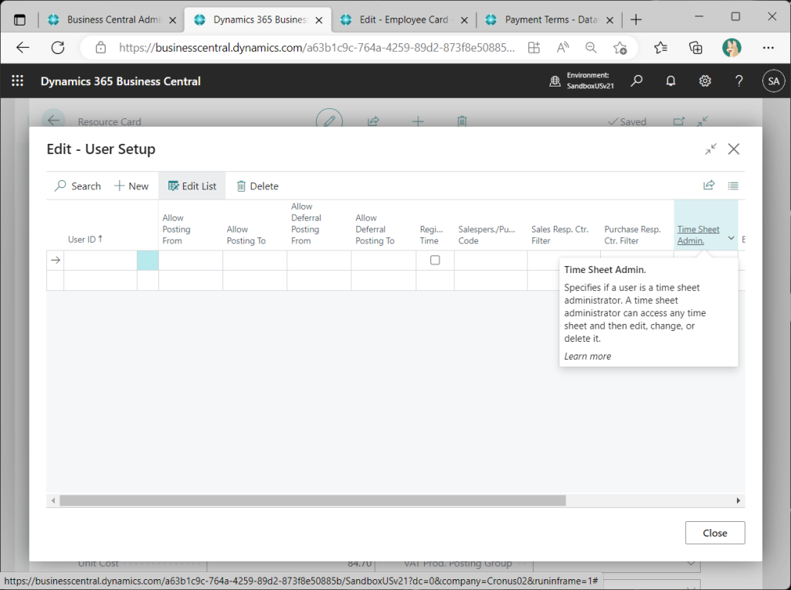Click the Sales Resp. Ctr. Filter header
The image size is (791, 590).
coord(559,235)
